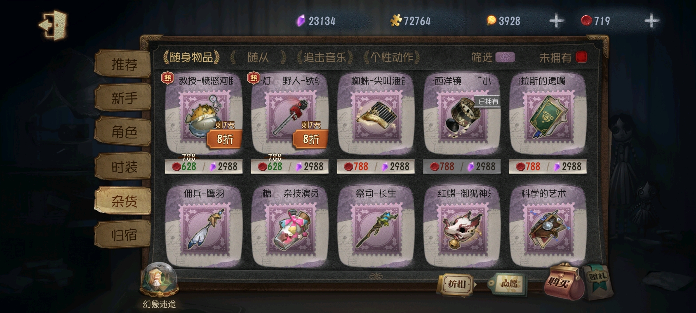
Task: Select the 红蝶 fox mask item
Action: tap(462, 226)
